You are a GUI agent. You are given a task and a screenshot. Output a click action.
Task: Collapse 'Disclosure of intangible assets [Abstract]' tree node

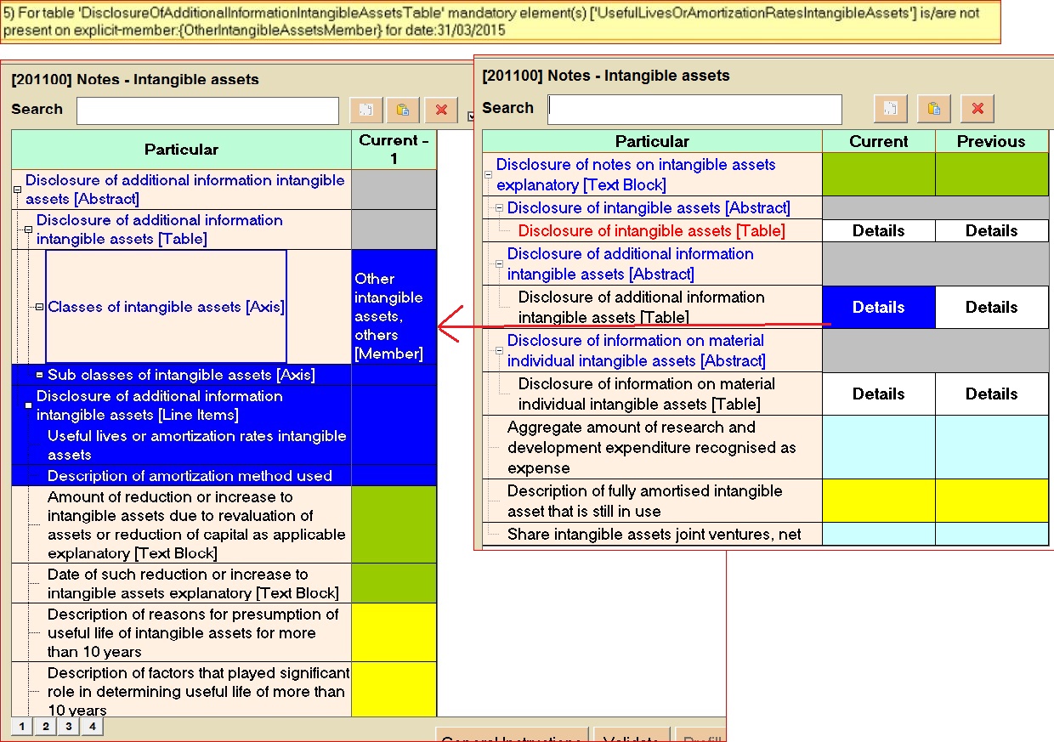coord(499,208)
